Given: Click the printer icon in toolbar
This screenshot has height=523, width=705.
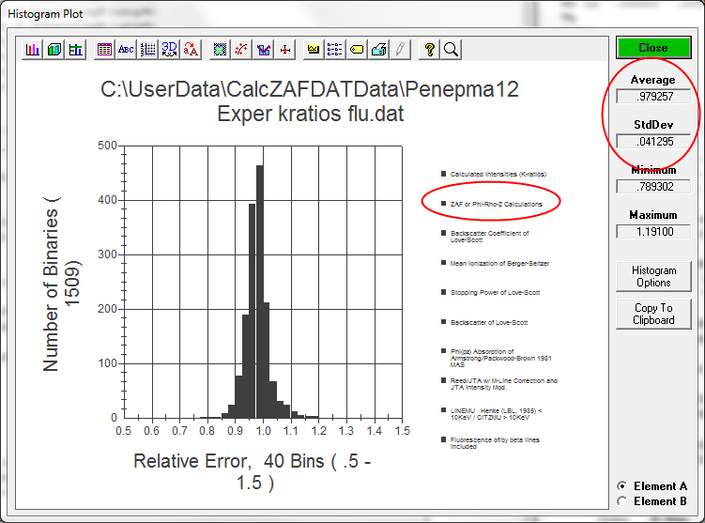Looking at the screenshot, I should point(378,50).
